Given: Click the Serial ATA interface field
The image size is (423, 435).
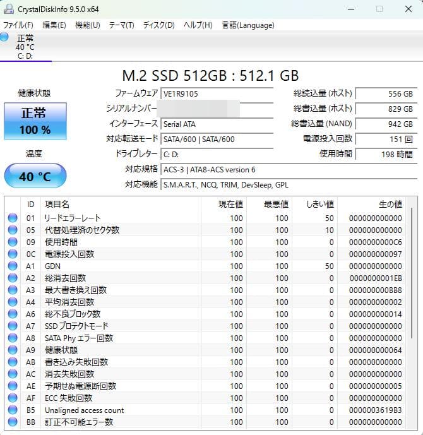Looking at the screenshot, I should (x=217, y=124).
